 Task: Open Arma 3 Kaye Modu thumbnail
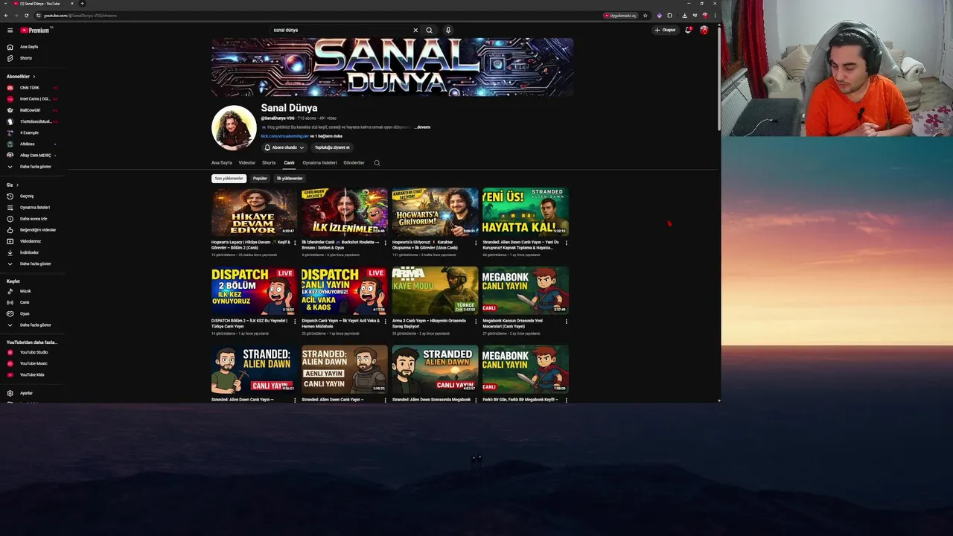(435, 290)
